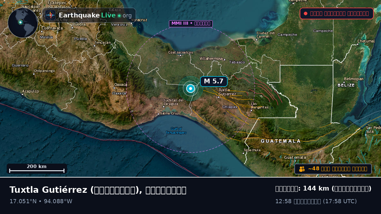381x214 pixels.
Task: Click the Juchitán de Zaragoza label
Action: [x=173, y=102]
